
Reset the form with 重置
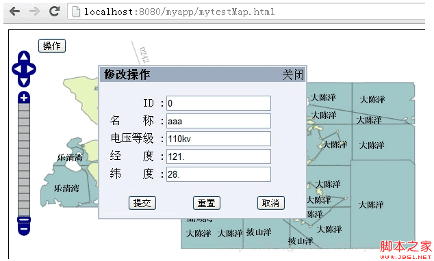click(207, 203)
